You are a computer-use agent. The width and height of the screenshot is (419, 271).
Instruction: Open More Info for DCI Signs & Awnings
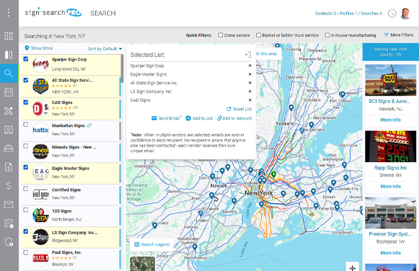(x=391, y=120)
